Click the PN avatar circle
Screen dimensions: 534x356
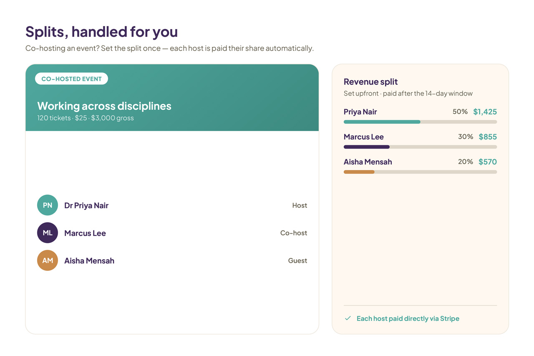pos(48,205)
